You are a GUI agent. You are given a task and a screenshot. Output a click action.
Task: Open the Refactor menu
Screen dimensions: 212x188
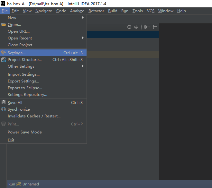(x=96, y=11)
